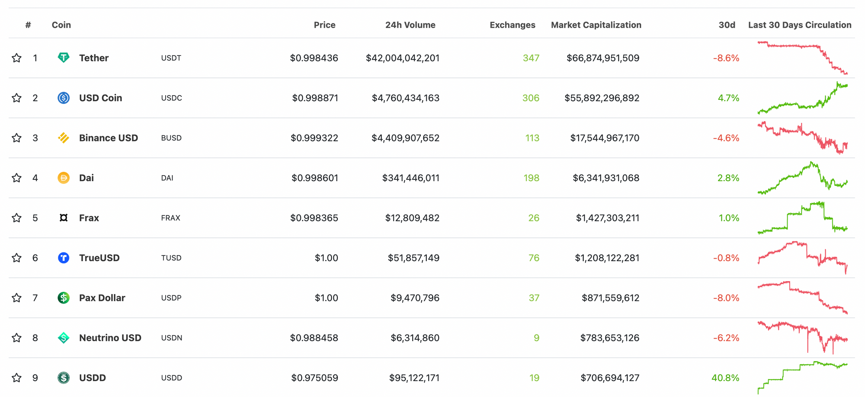Open TrueUSD circulation sparkline chart
The width and height of the screenshot is (865, 397).
coord(802,258)
